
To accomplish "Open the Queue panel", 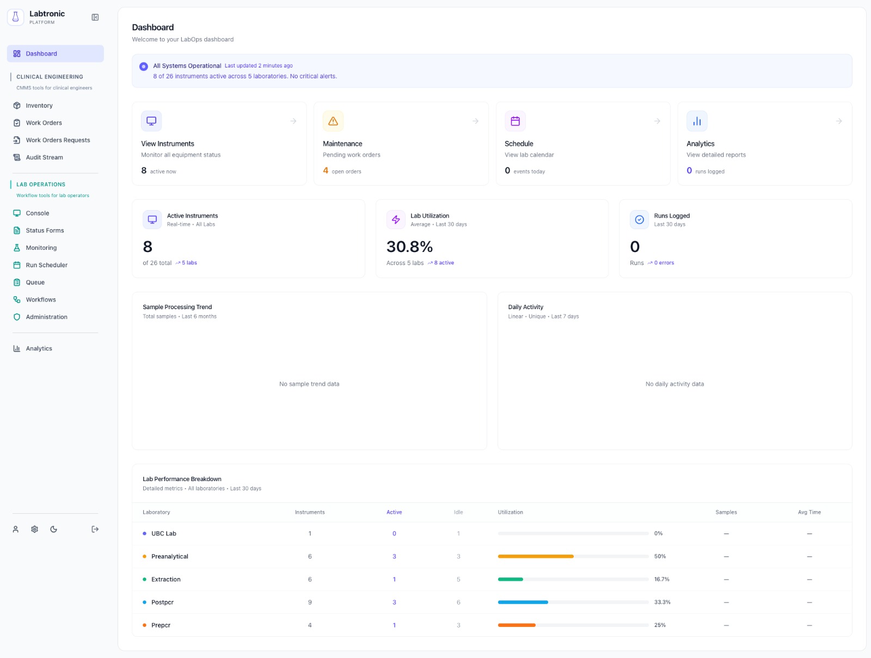I will [34, 282].
